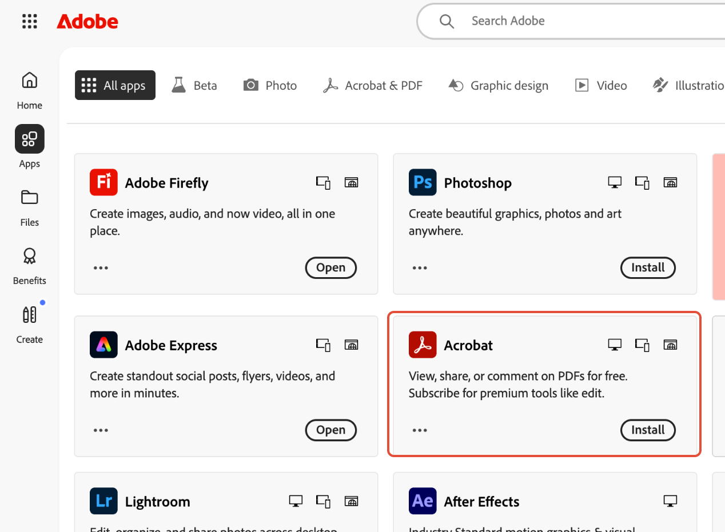The width and height of the screenshot is (725, 532).
Task: Open more options for Photoshop
Action: [420, 267]
